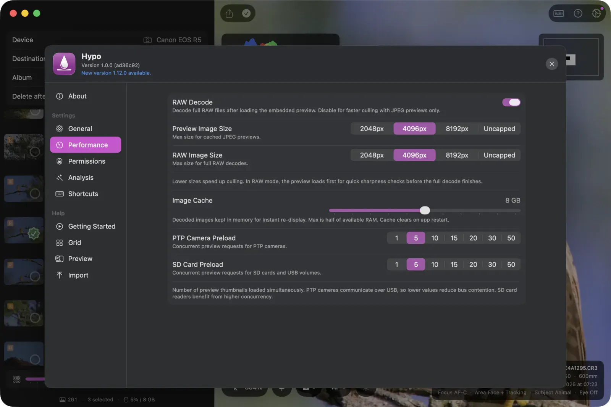Click checkmark circle icon in main toolbar

[246, 13]
